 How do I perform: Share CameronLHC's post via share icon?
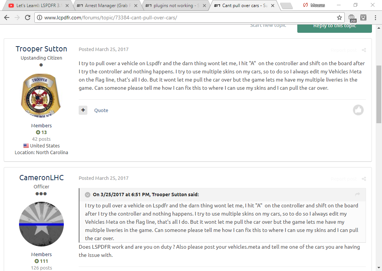(x=364, y=179)
